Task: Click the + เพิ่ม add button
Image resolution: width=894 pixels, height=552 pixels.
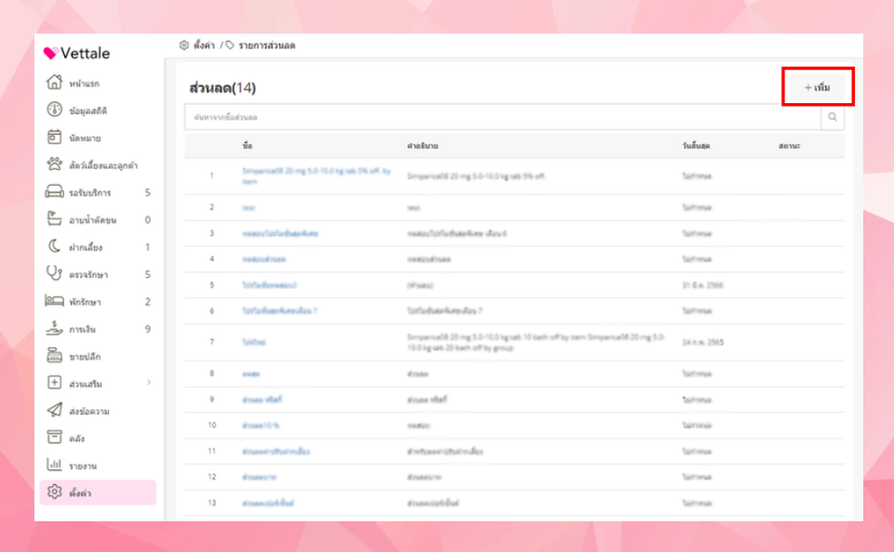Action: (816, 87)
